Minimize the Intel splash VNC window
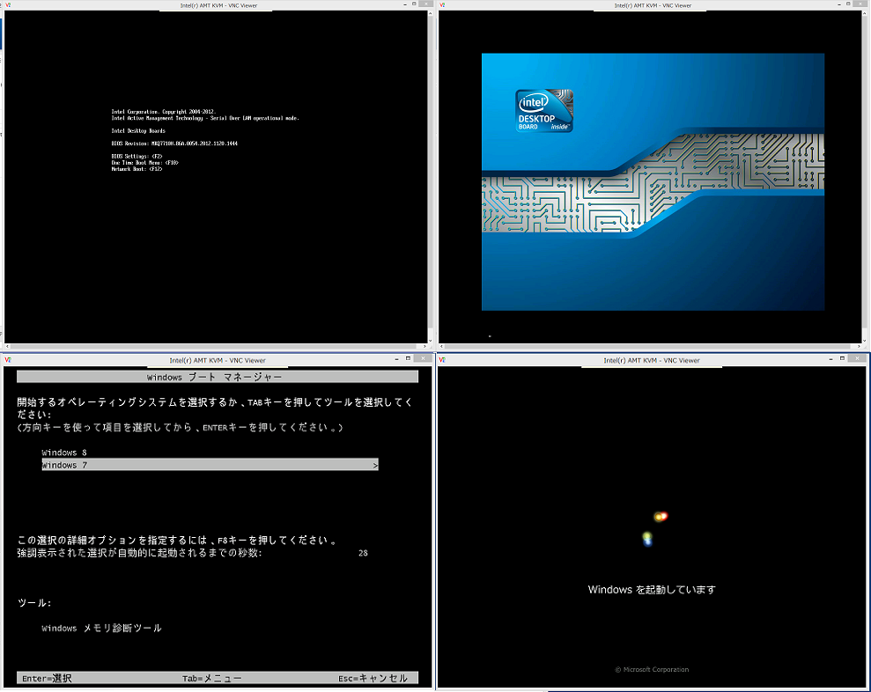871x692 pixels. (x=838, y=4)
